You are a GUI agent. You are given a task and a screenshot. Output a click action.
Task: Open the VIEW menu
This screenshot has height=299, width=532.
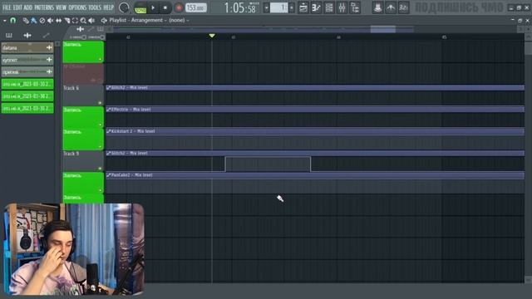61,7
